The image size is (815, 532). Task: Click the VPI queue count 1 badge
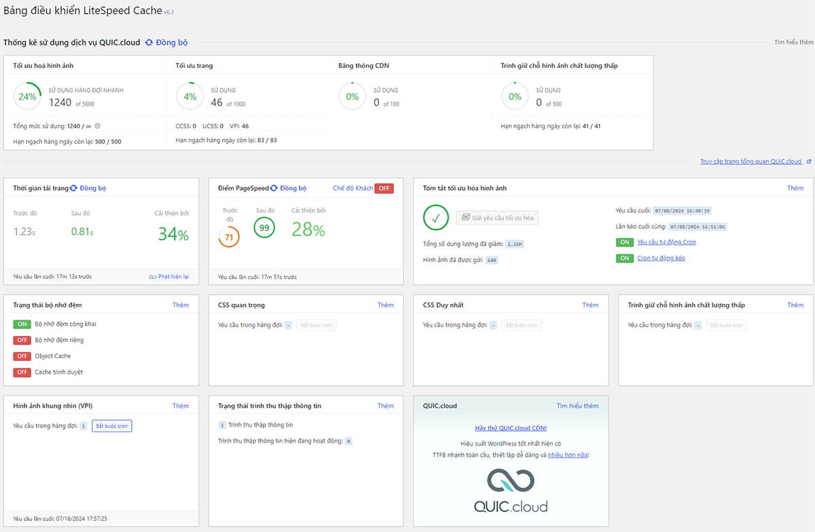[84, 426]
